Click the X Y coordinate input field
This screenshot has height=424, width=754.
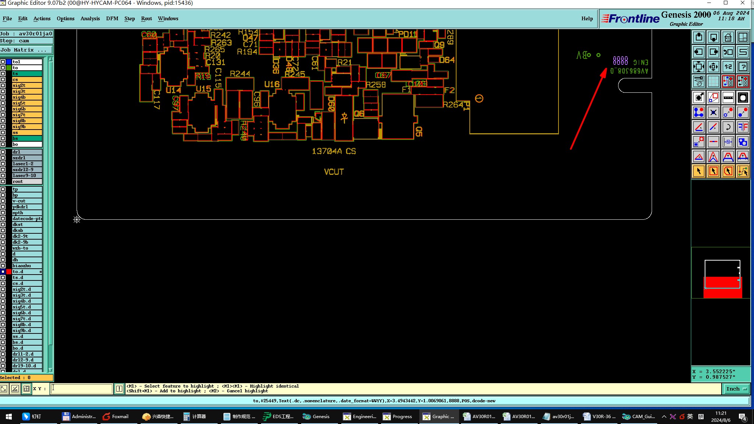pos(81,388)
